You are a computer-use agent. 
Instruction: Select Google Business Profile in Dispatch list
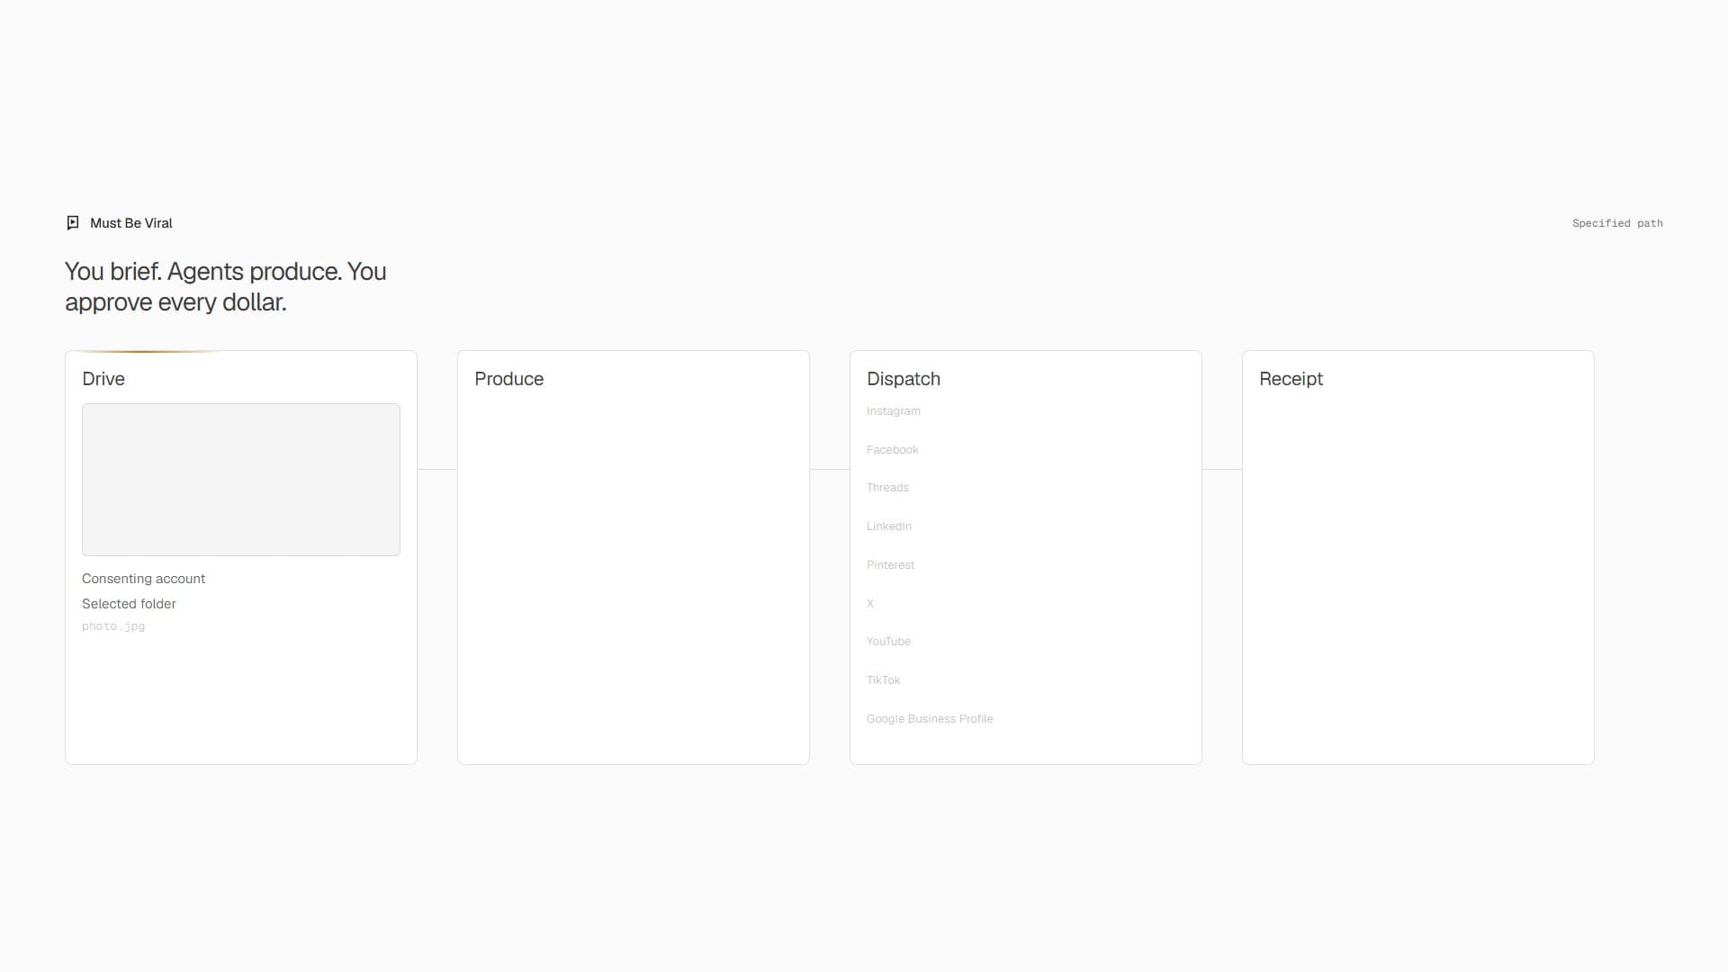(930, 719)
